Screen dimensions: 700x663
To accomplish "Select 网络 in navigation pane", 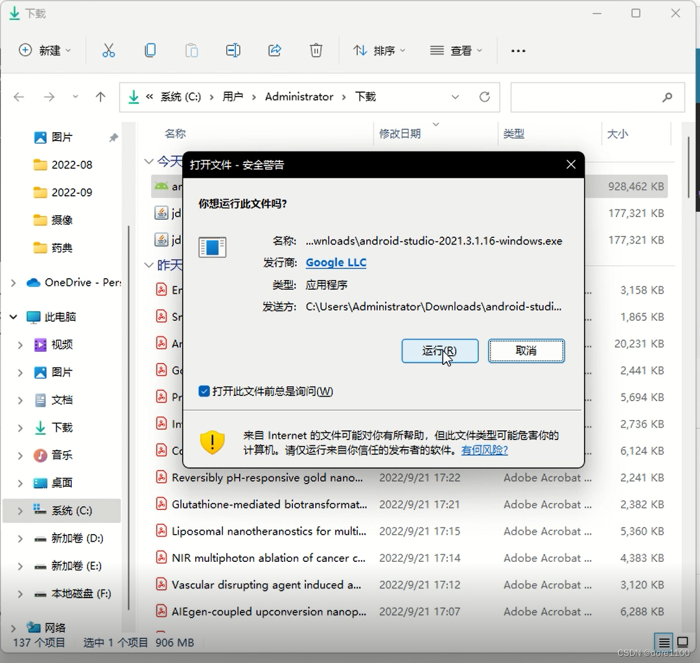I will pos(45,627).
